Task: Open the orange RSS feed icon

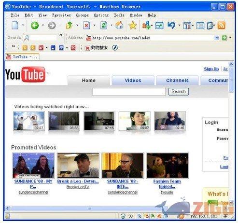Action: (x=222, y=26)
